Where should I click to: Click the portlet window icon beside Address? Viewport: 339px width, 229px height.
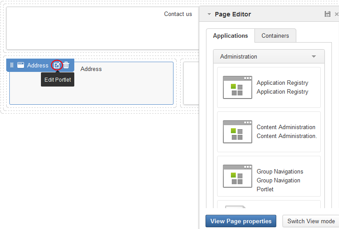(20, 65)
